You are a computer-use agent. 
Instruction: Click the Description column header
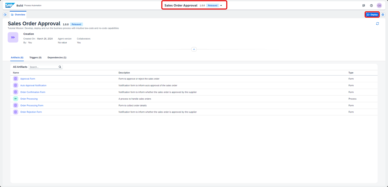(124, 73)
